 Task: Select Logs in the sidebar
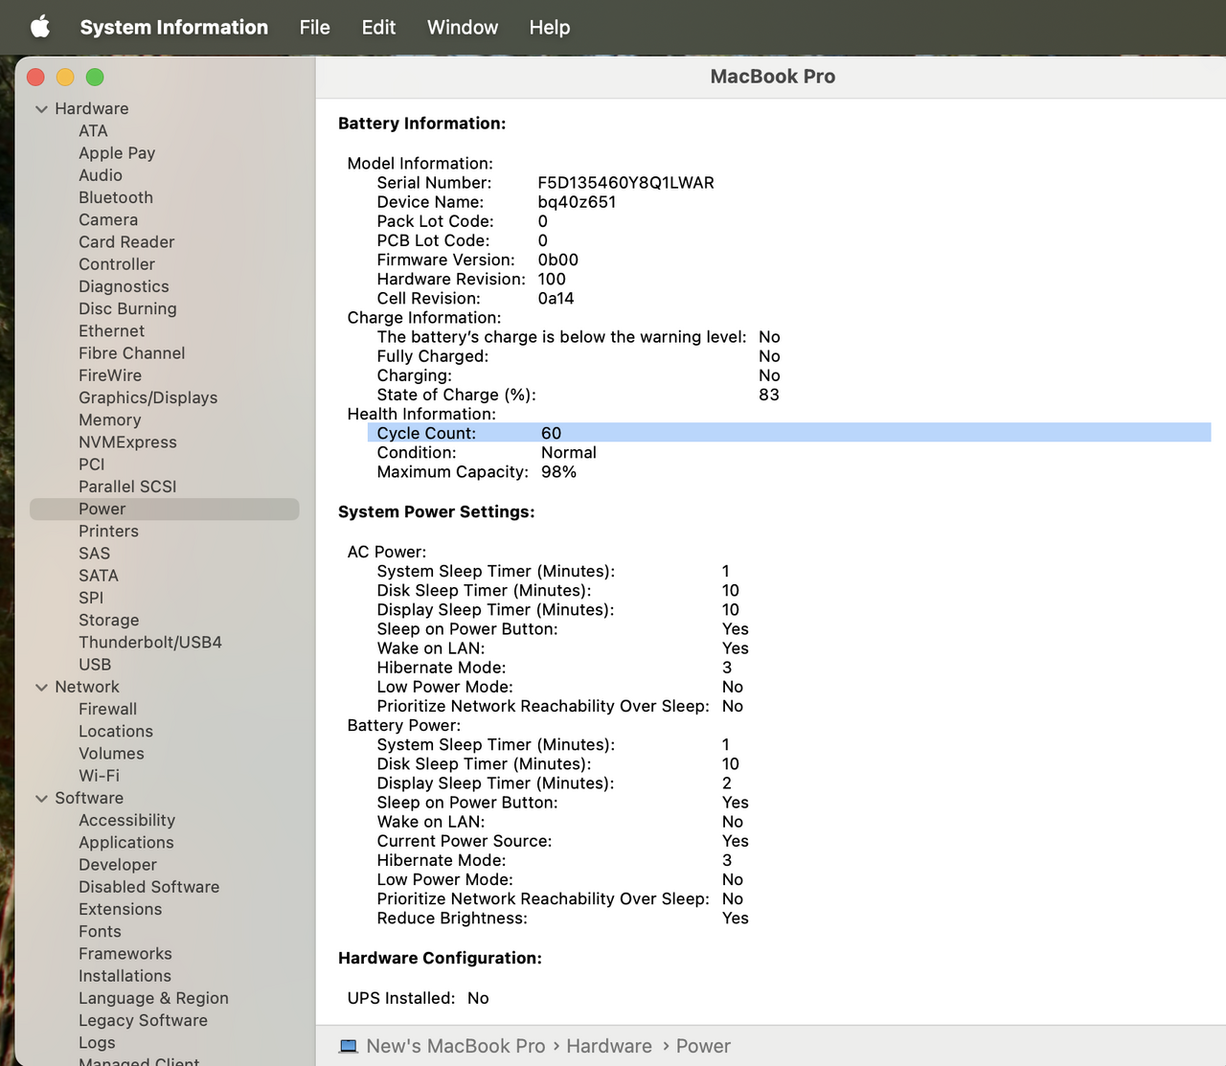[97, 1043]
